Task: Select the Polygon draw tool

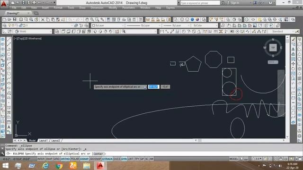Action: (9, 54)
